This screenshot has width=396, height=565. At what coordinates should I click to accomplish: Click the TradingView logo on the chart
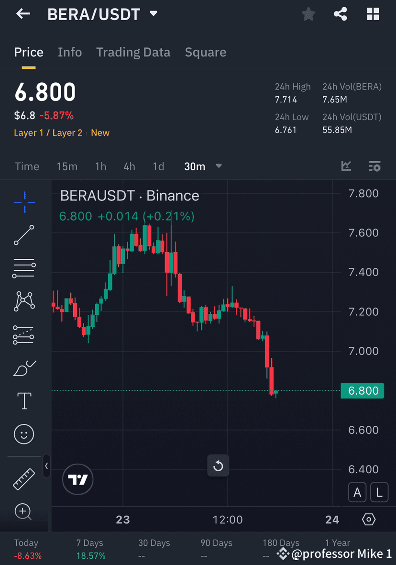pyautogui.click(x=77, y=479)
